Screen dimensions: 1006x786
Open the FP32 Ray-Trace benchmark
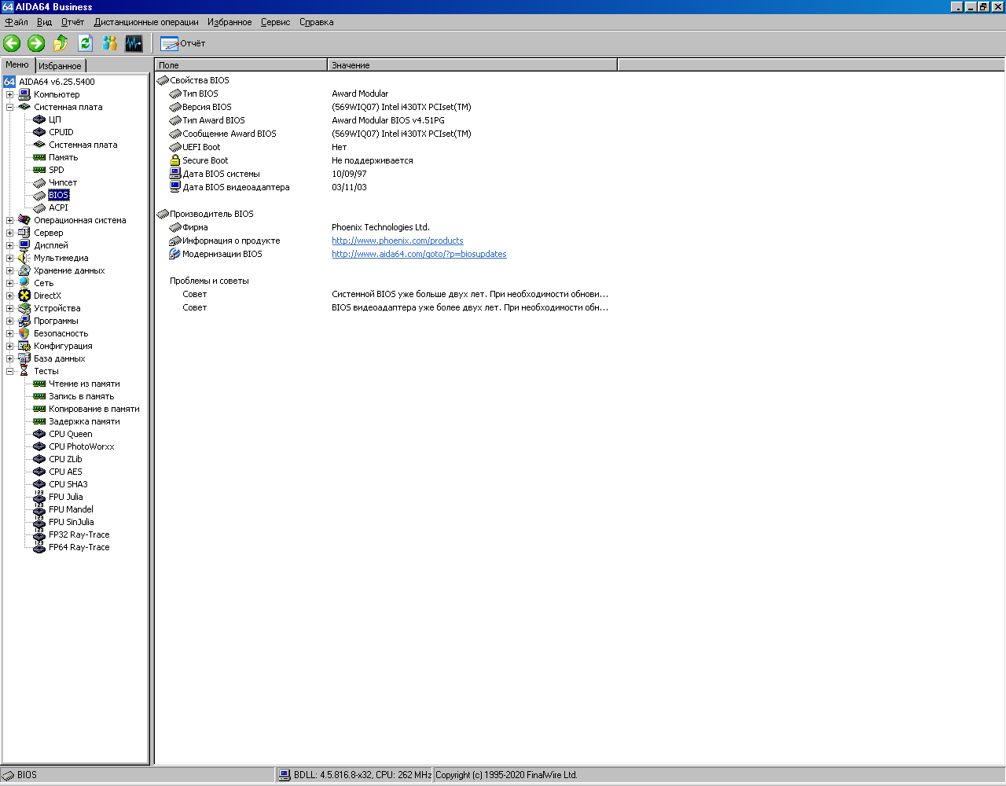coord(79,534)
